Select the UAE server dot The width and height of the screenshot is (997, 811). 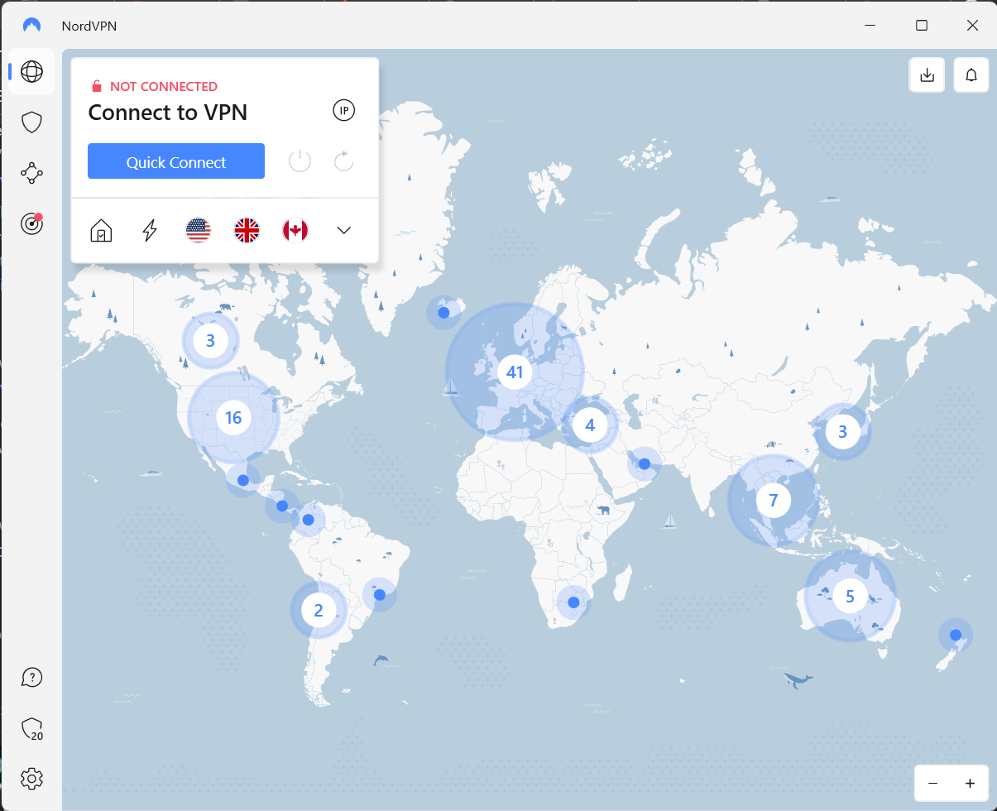[645, 463]
